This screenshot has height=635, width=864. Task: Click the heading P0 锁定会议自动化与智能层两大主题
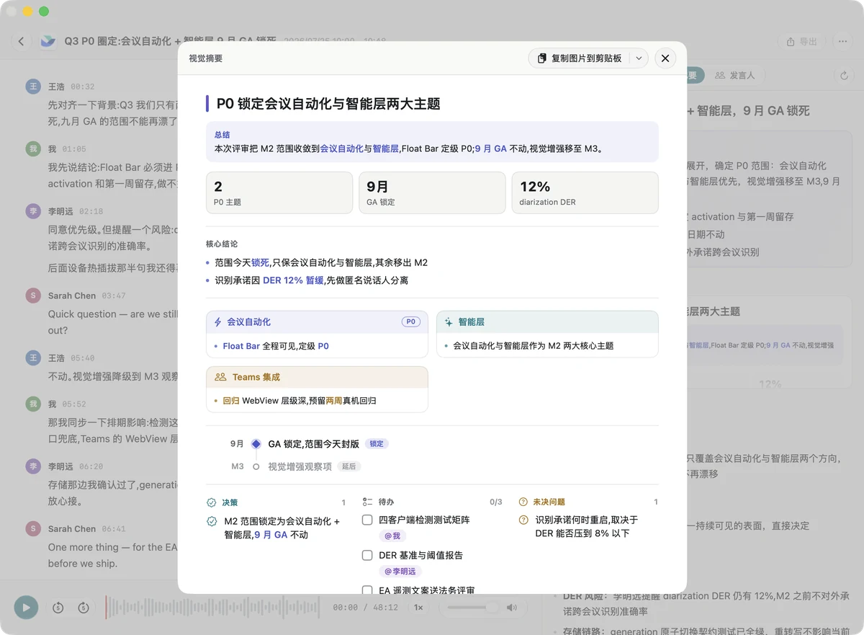(328, 104)
